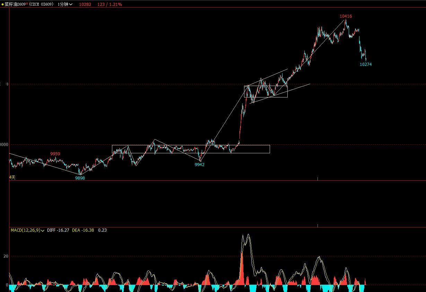Click the change value 123 / 1.21%
426x292 pixels.
(x=110, y=4)
